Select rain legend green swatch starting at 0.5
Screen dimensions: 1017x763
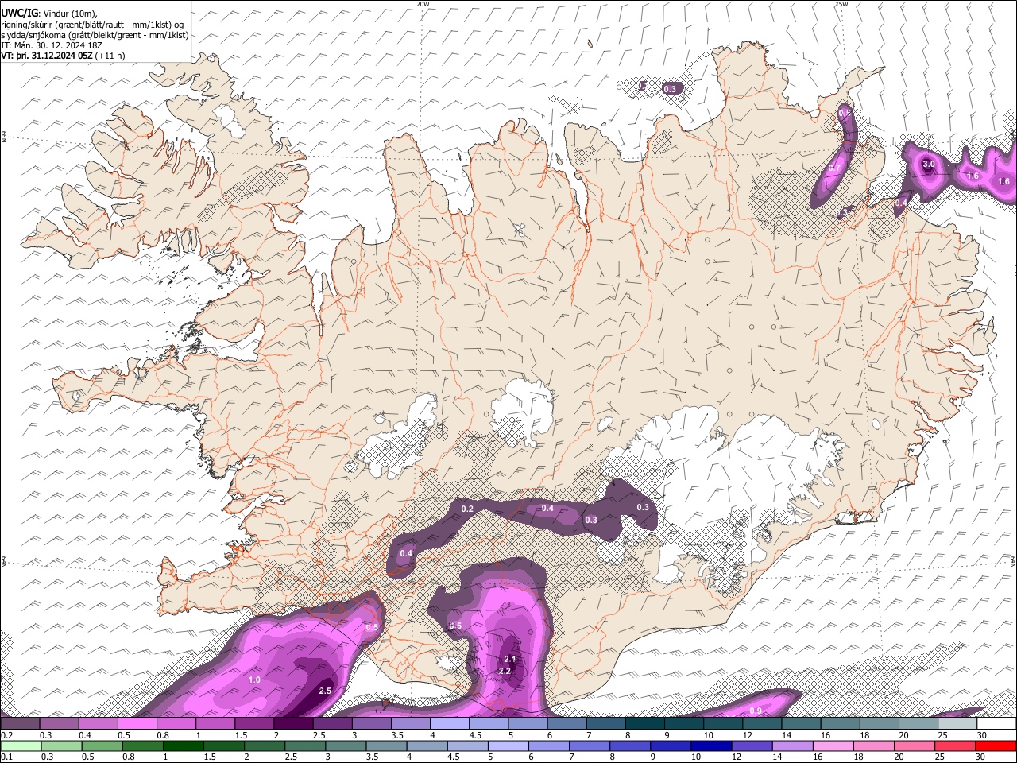tap(102, 746)
